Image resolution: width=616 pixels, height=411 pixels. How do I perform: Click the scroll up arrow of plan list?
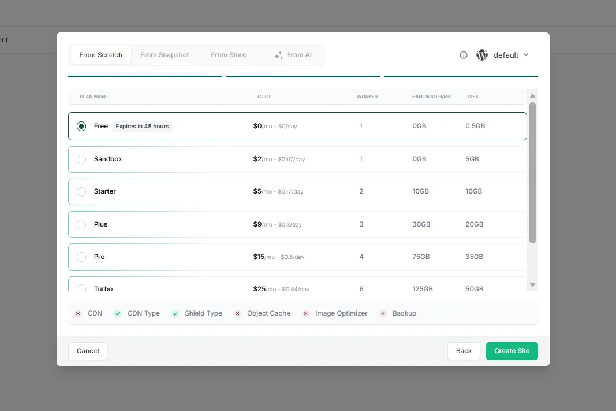click(532, 95)
